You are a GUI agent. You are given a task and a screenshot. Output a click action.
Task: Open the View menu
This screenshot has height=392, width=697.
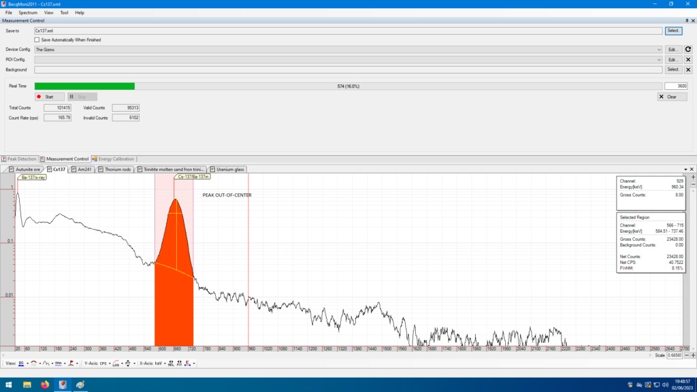tap(48, 12)
